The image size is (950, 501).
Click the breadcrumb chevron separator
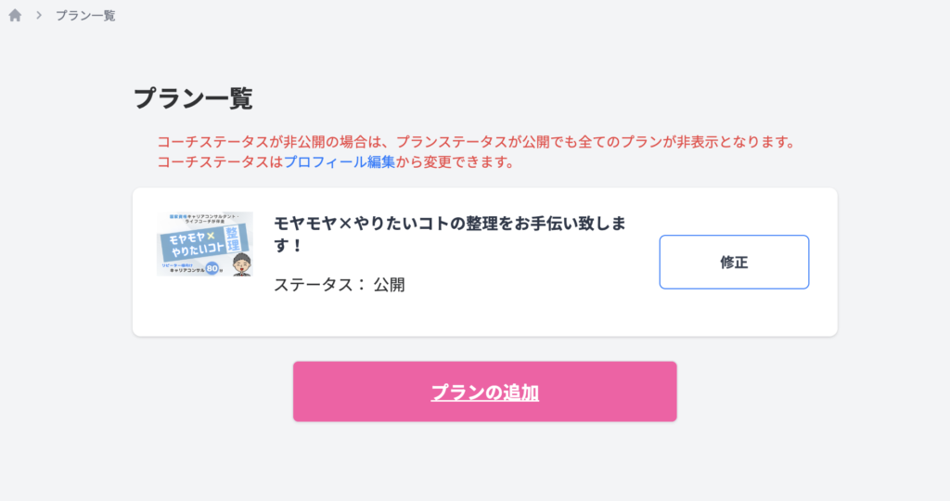pyautogui.click(x=39, y=16)
